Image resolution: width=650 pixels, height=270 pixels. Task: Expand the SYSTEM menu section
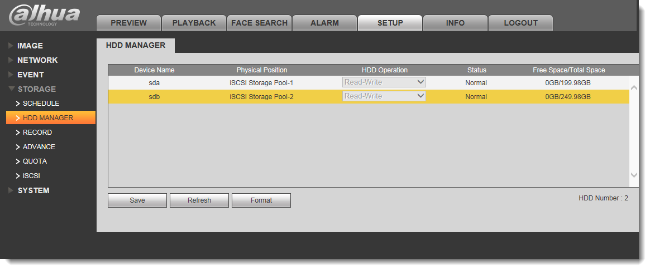(33, 190)
